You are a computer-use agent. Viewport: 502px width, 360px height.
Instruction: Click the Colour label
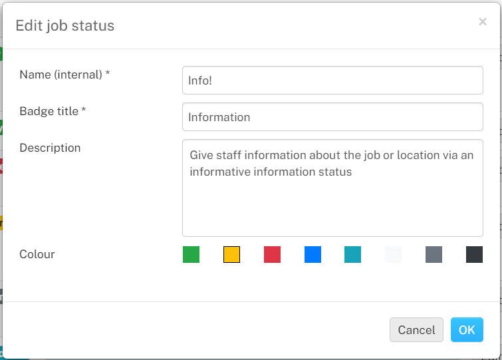[x=37, y=254]
